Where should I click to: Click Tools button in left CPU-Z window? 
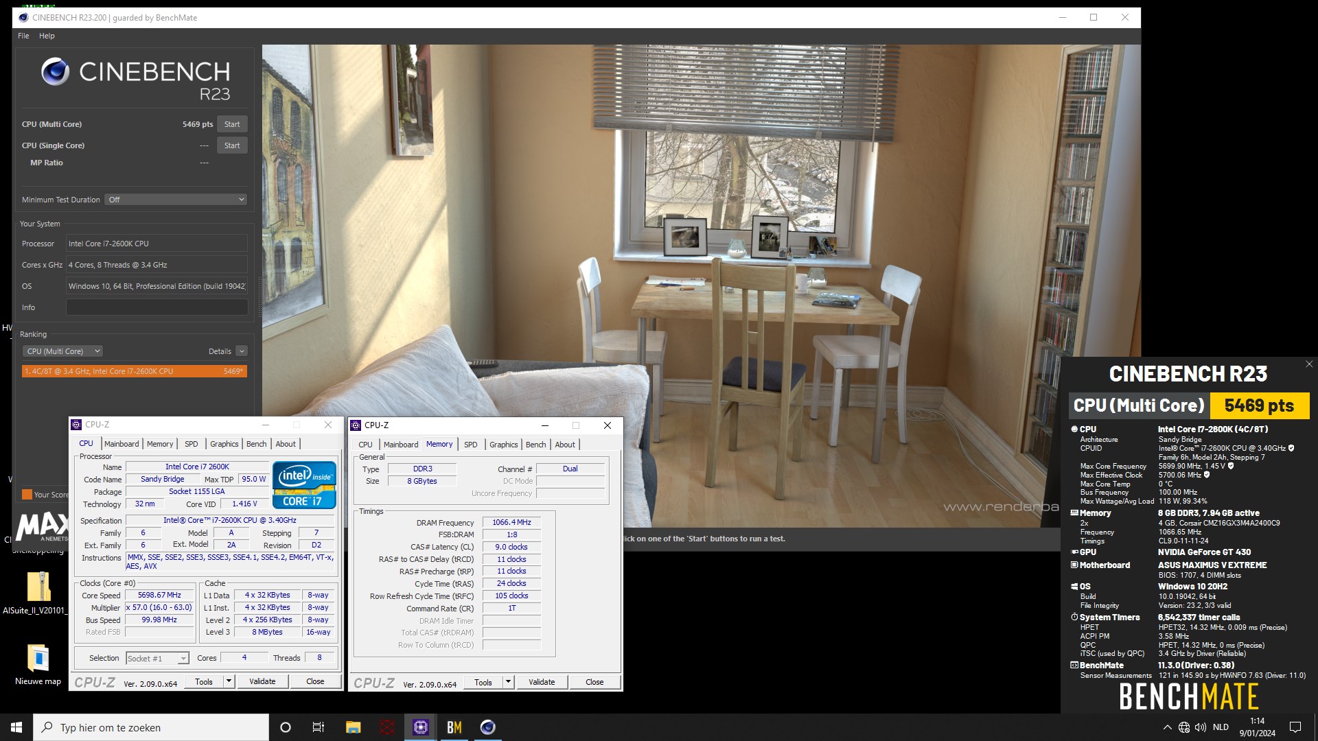point(204,681)
